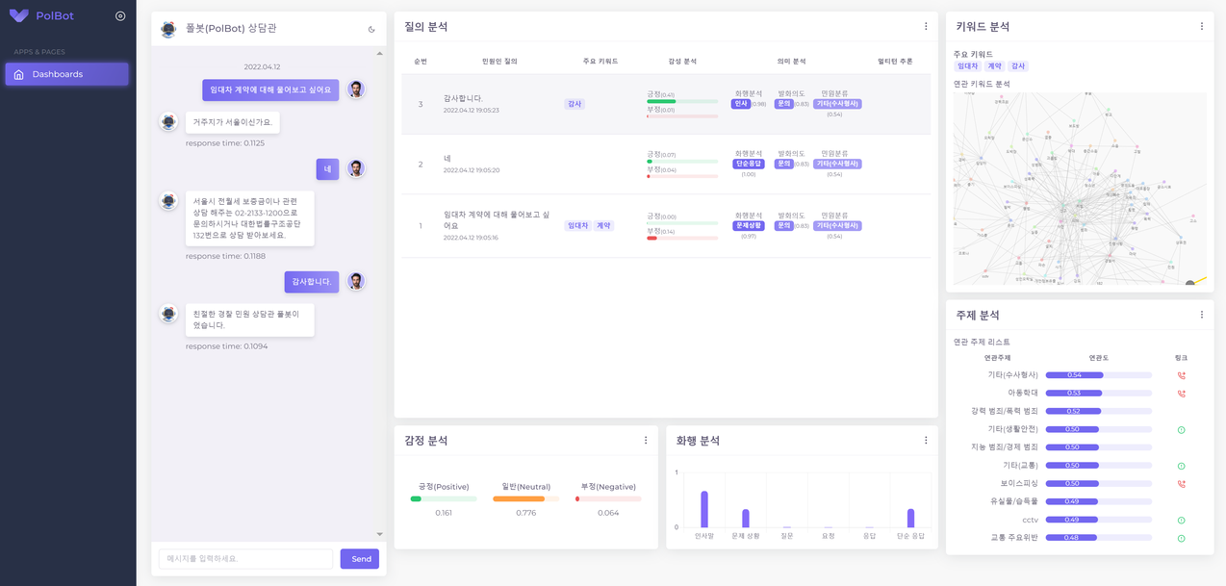
Task: Click the 'response time: 0.1094' text
Action: coord(225,345)
